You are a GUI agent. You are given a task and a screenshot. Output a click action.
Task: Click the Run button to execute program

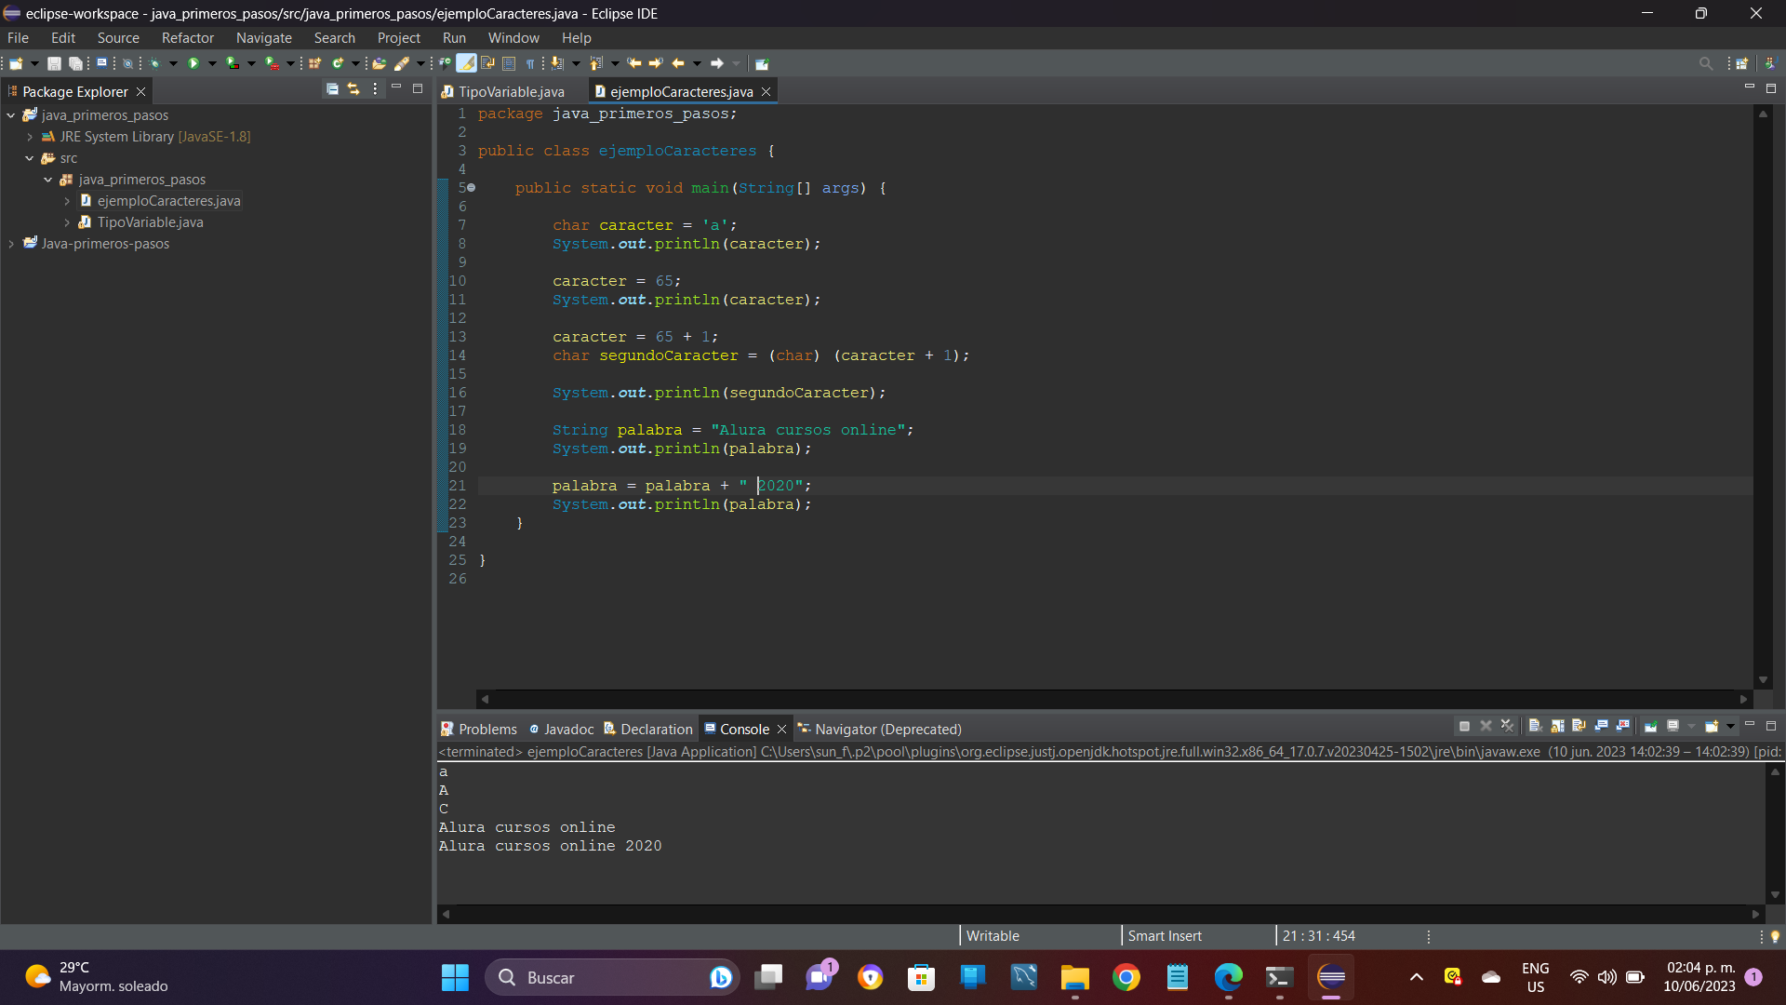tap(195, 62)
